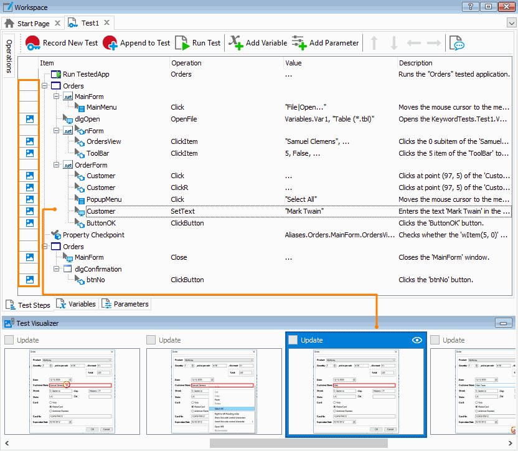Collapse the OrderForm tree node
518x451 pixels.
pos(57,165)
